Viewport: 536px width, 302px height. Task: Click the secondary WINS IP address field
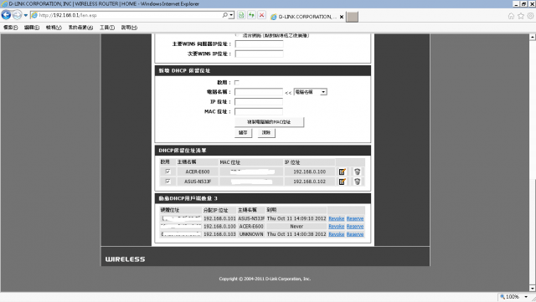[259, 54]
